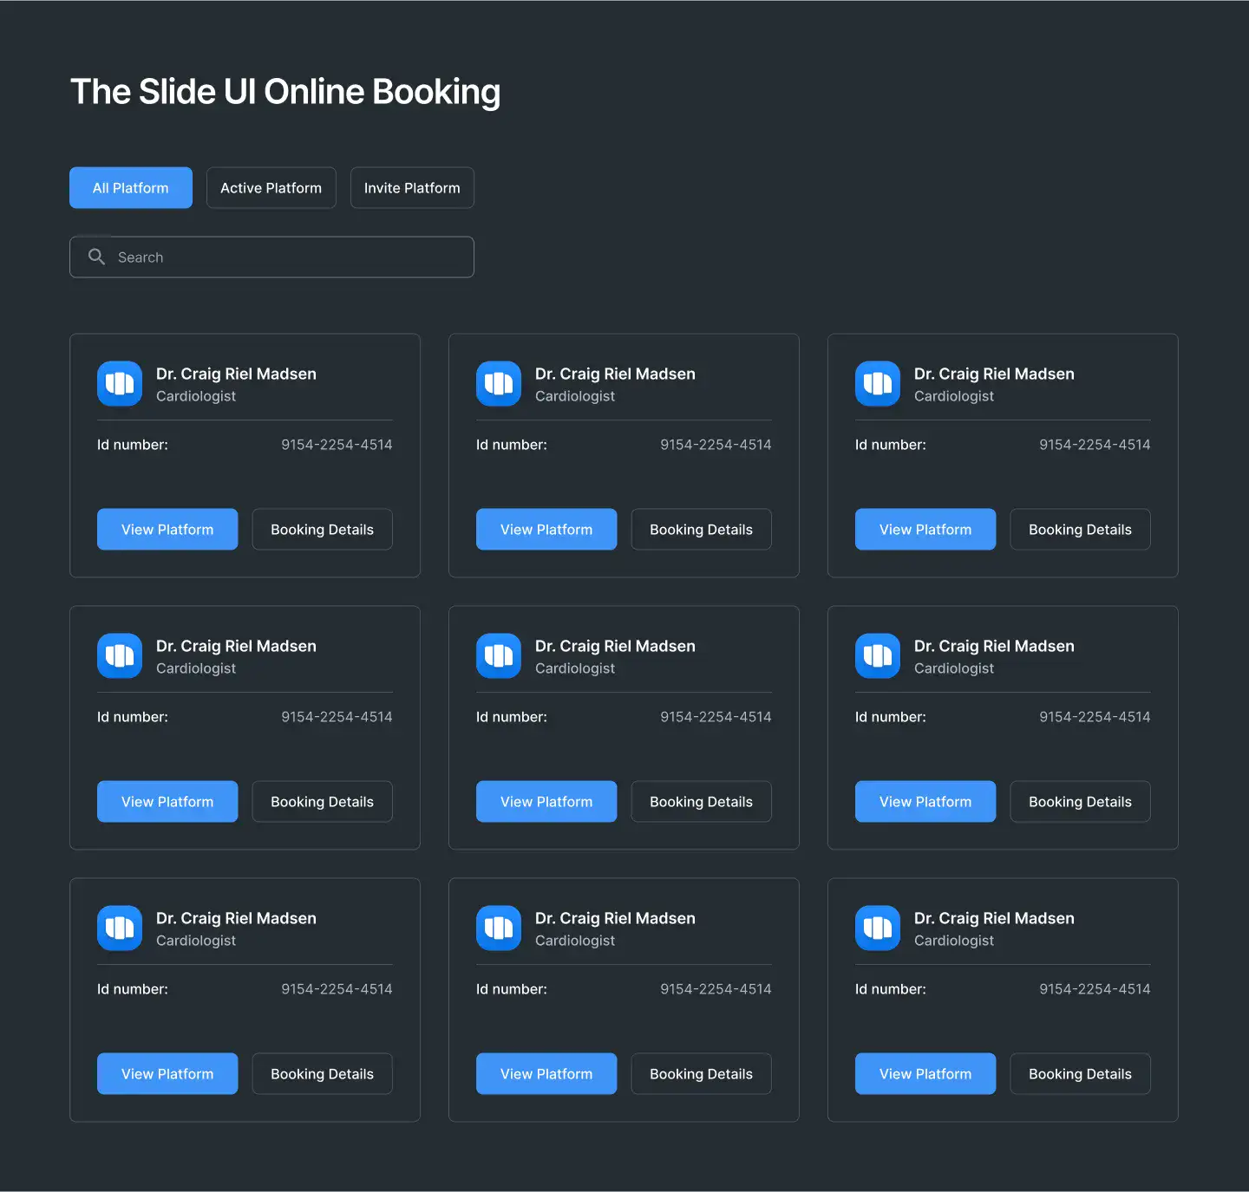1249x1192 pixels.
Task: Open the Invite Platform tab
Action: point(412,187)
